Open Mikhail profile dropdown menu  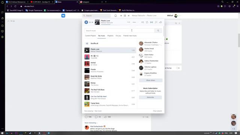tap(174, 16)
